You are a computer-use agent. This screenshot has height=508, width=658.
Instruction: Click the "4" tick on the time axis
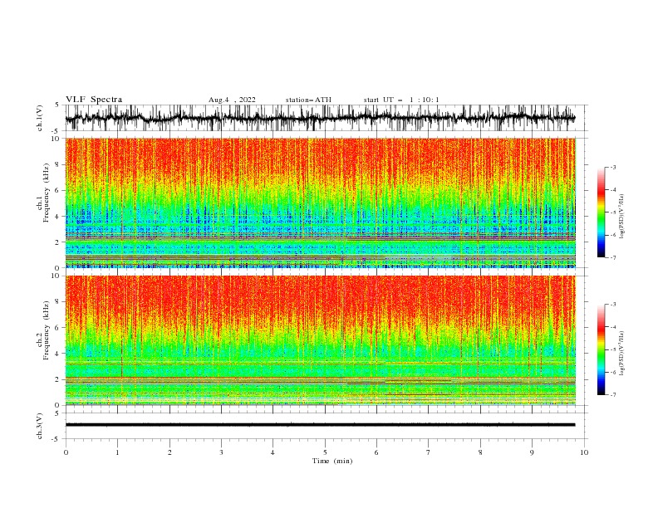273,452
